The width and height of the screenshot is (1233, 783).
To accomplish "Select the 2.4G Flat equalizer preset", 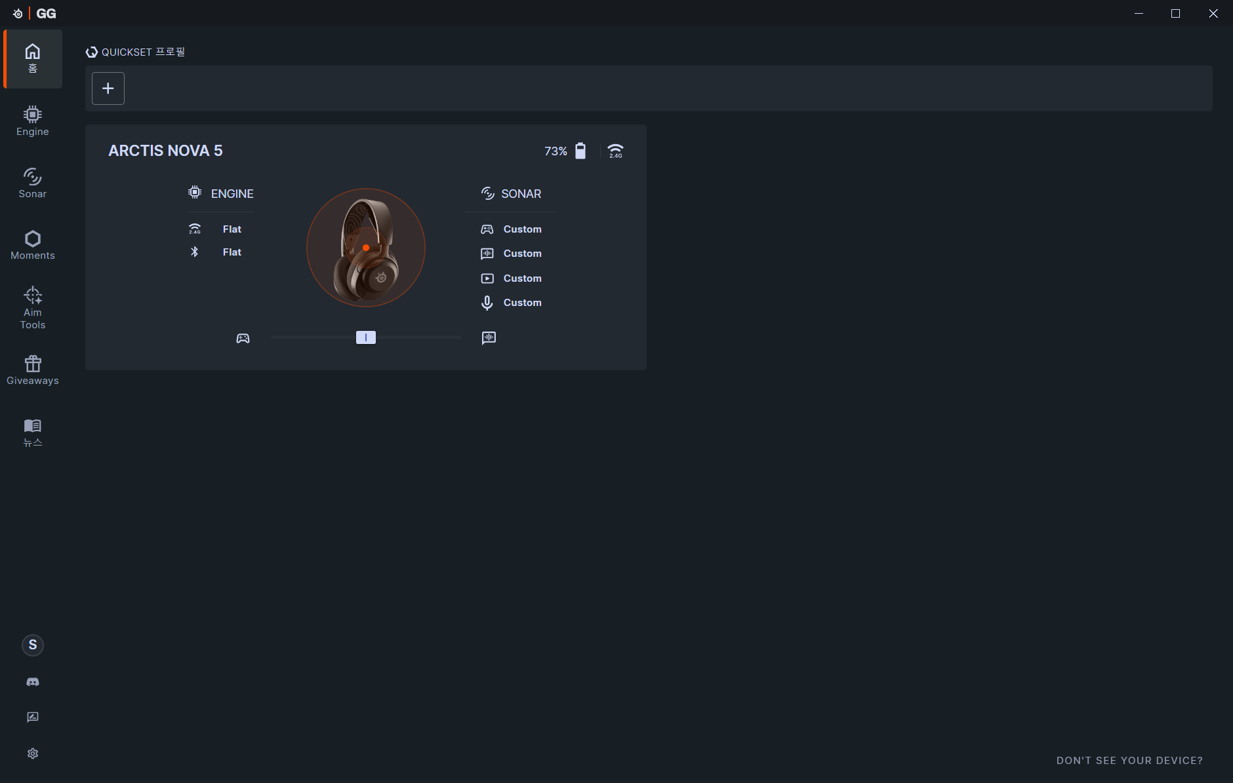I will coord(232,229).
